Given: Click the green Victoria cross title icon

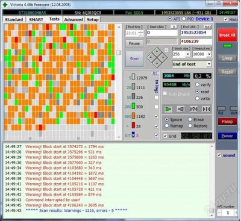Looking at the screenshot, I should [5, 4].
